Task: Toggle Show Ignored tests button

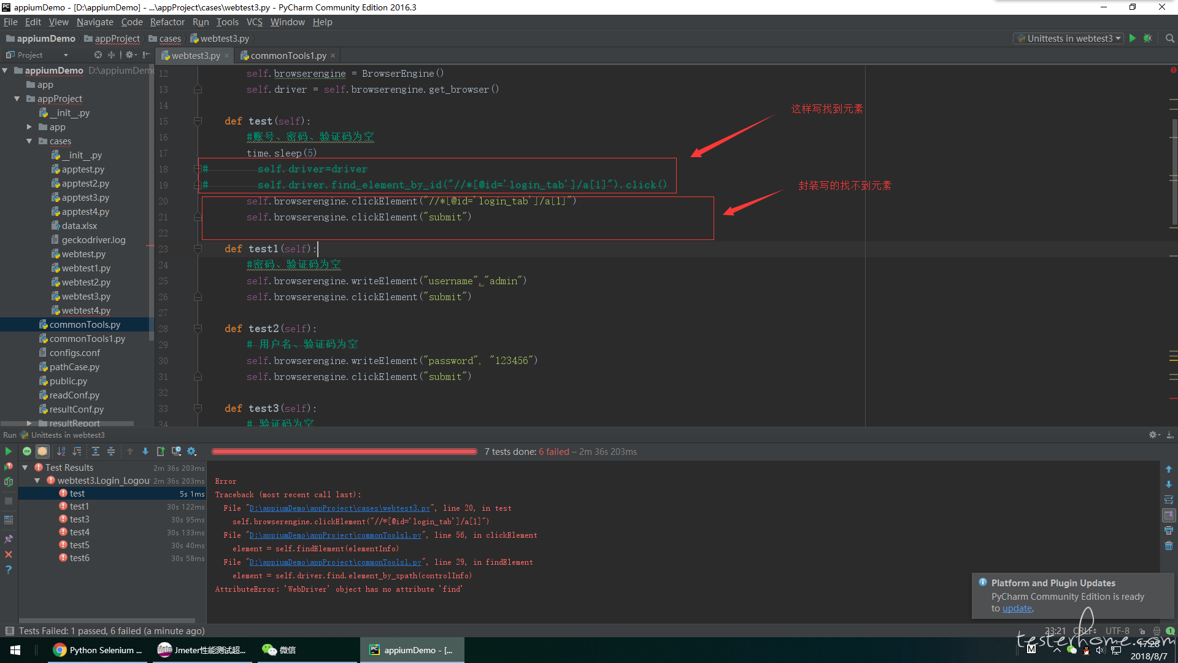Action: click(x=42, y=451)
